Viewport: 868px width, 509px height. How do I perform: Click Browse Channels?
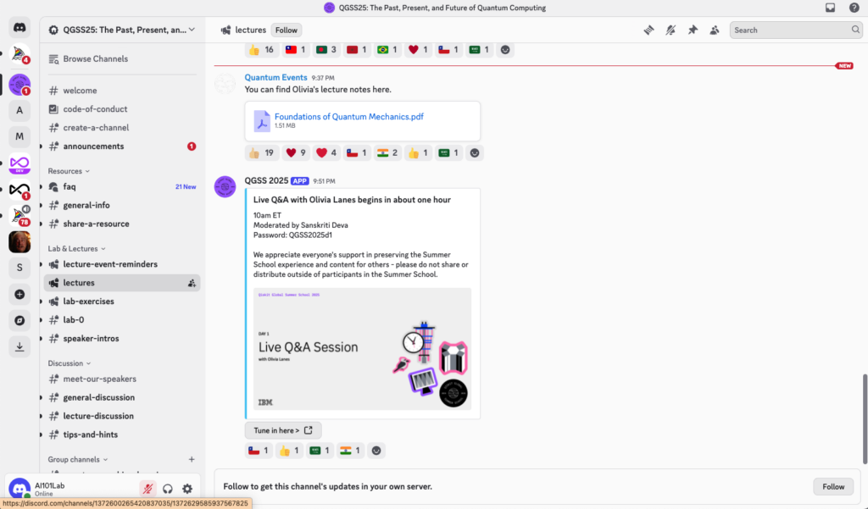(x=122, y=58)
